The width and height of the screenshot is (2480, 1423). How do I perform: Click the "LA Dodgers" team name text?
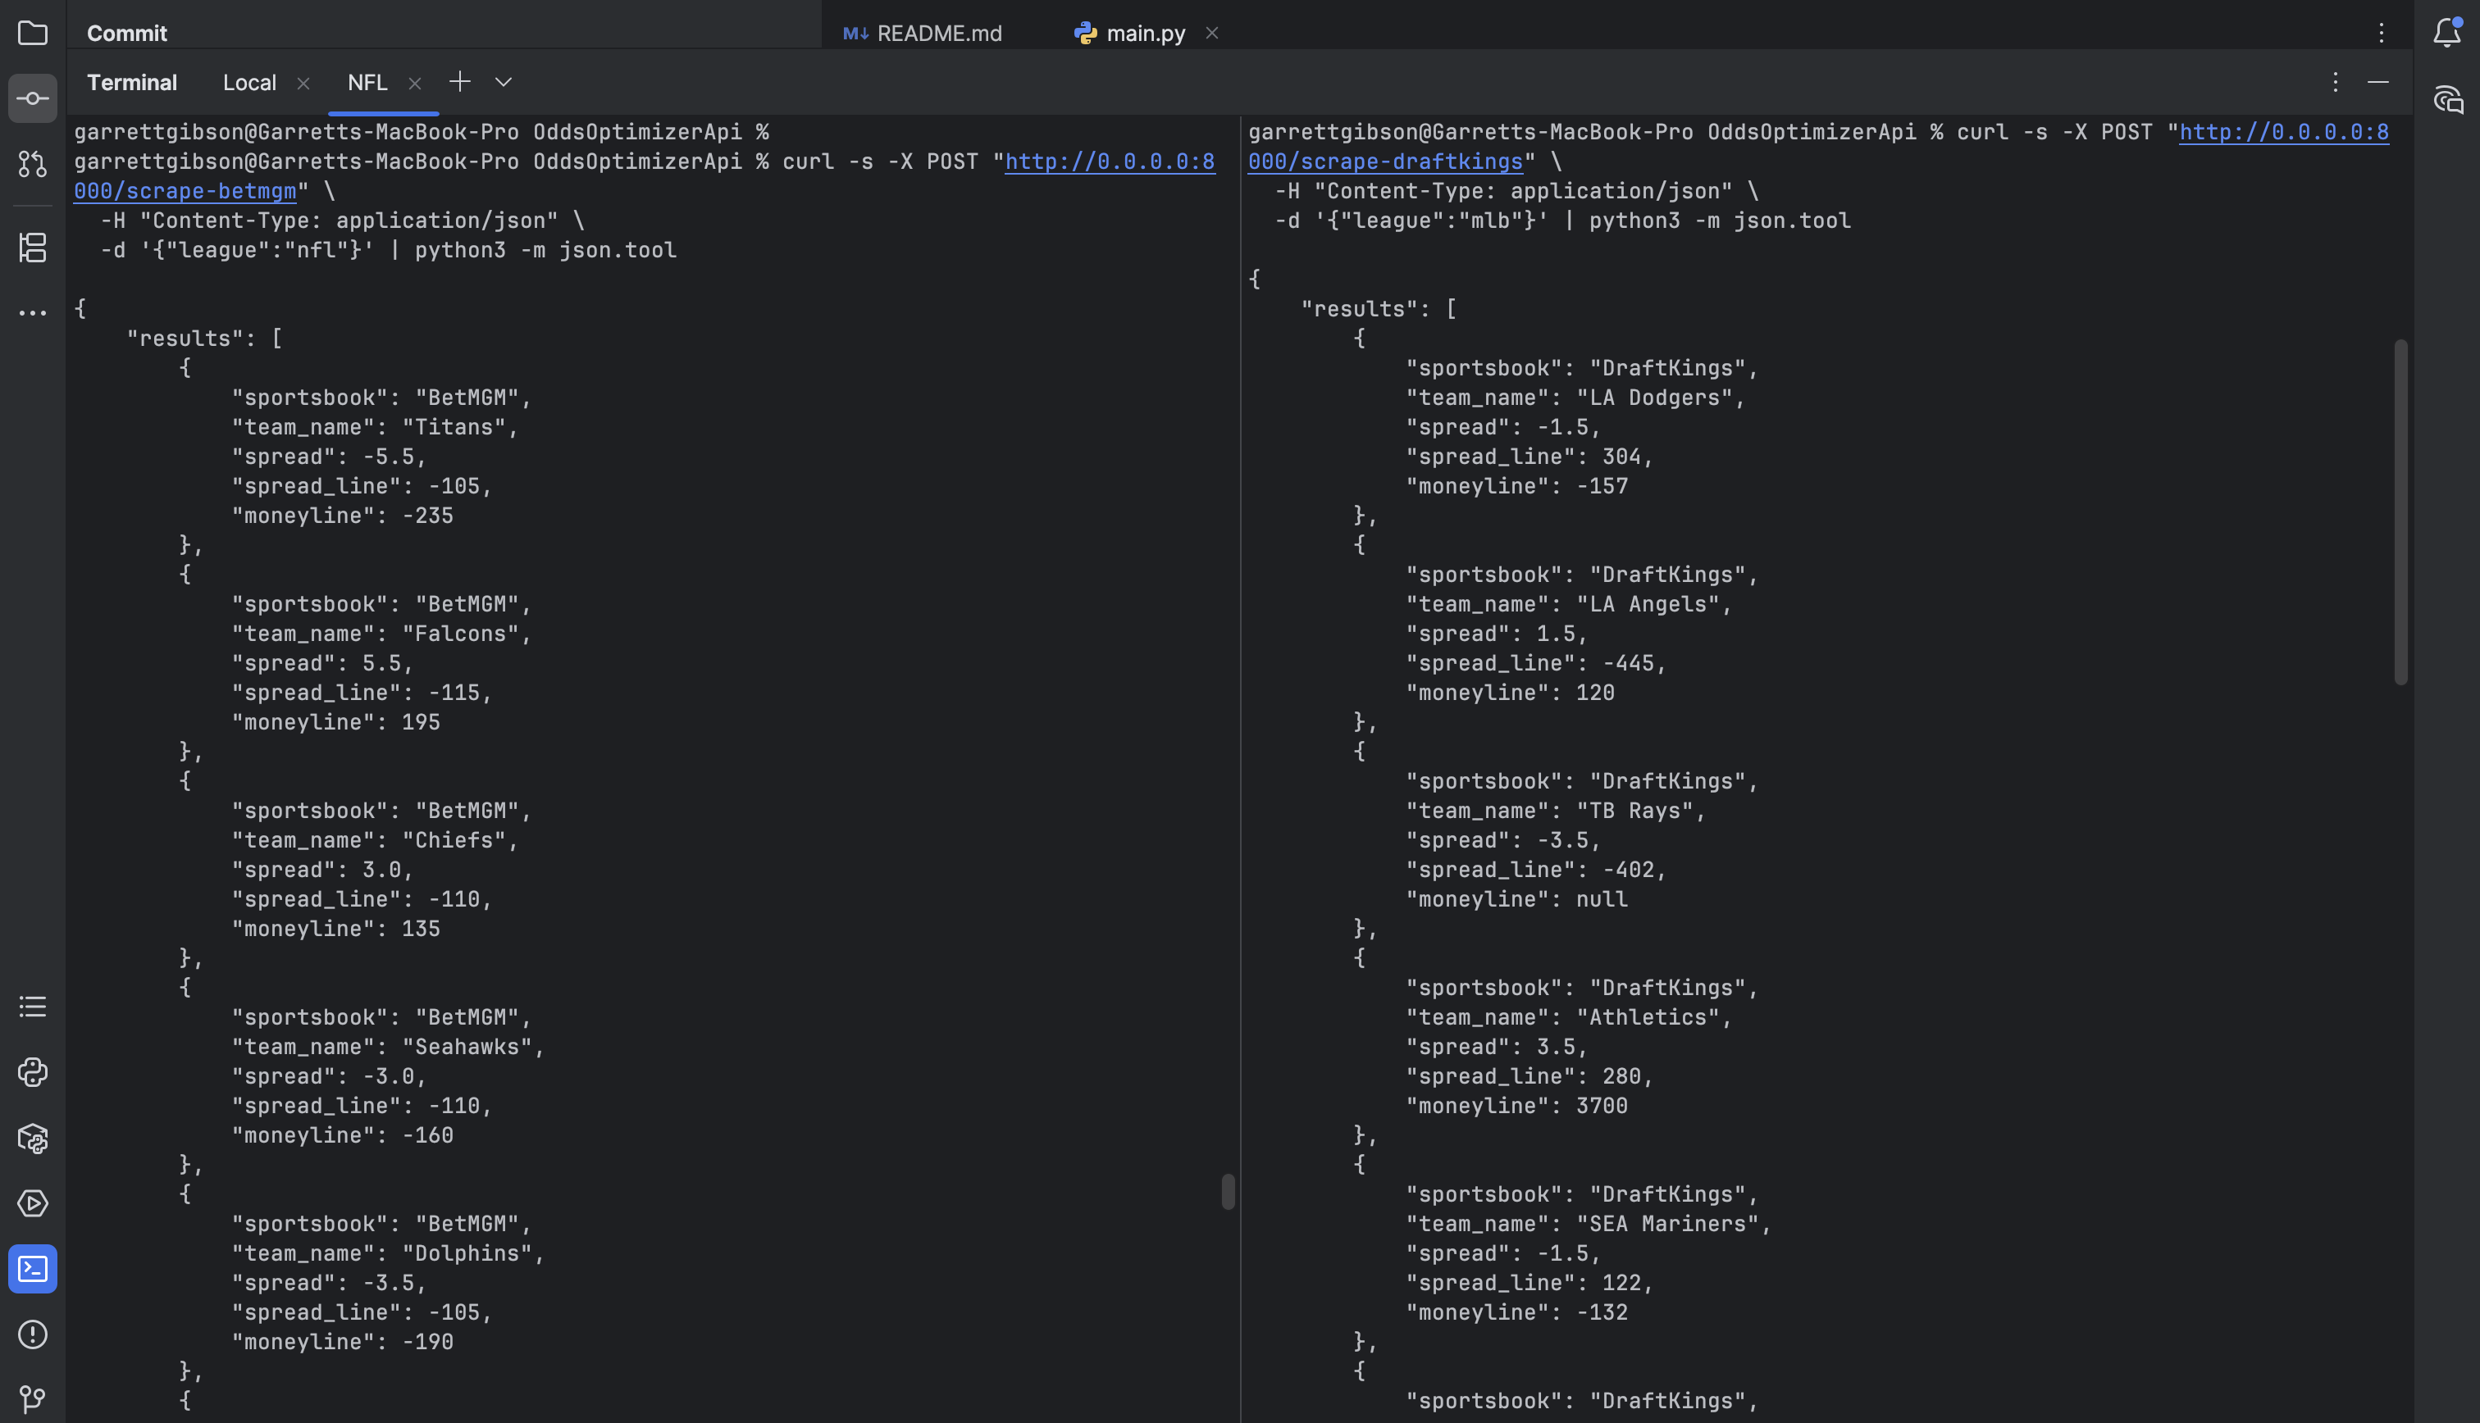(x=1654, y=398)
